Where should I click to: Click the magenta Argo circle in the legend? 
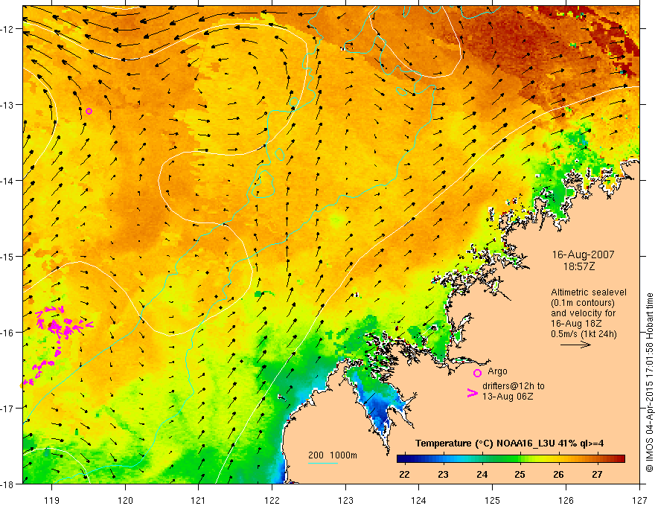(x=477, y=373)
